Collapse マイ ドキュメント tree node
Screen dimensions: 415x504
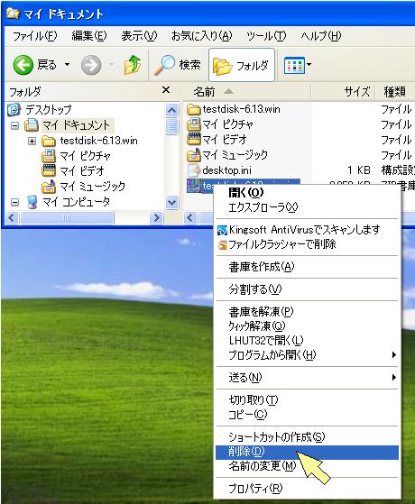[14, 125]
